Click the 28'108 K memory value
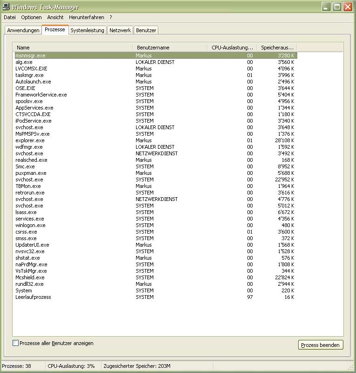The width and height of the screenshot is (356, 373). click(x=285, y=140)
